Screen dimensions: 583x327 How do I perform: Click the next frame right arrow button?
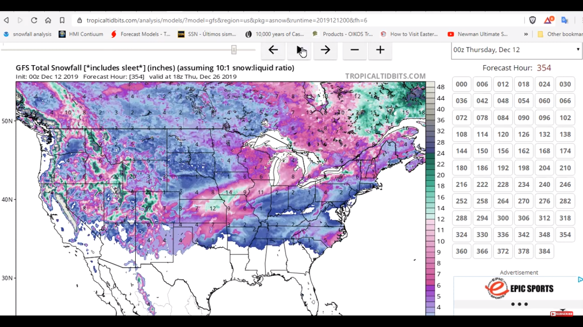(325, 50)
